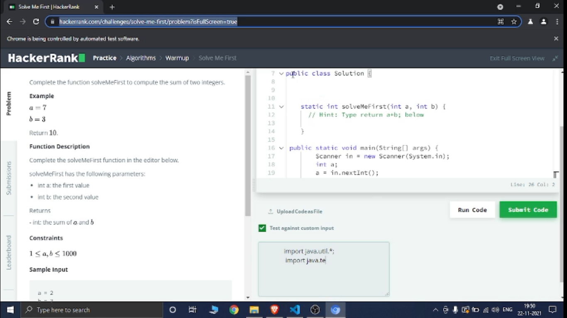The image size is (567, 318).
Task: Go to Algorithms in the breadcrumb
Action: [x=141, y=58]
